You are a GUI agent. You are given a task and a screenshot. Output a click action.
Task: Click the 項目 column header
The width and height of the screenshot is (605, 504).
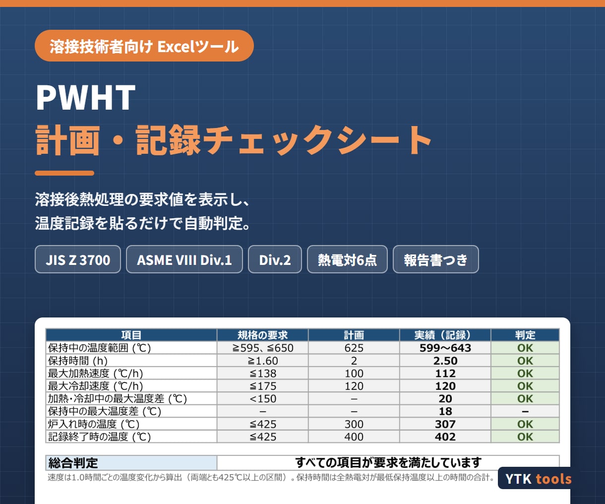pos(131,335)
